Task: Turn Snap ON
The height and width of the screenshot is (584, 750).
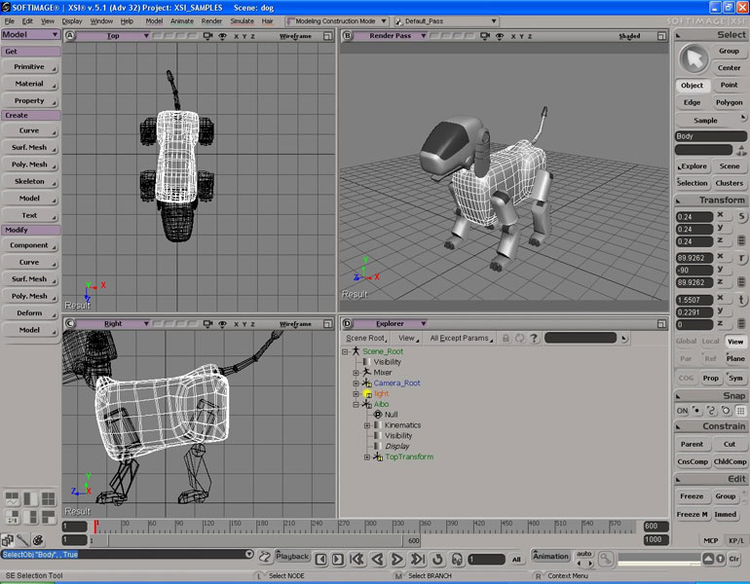Action: tap(682, 411)
